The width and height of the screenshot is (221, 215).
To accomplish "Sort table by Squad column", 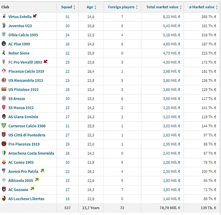I will click(68, 7).
